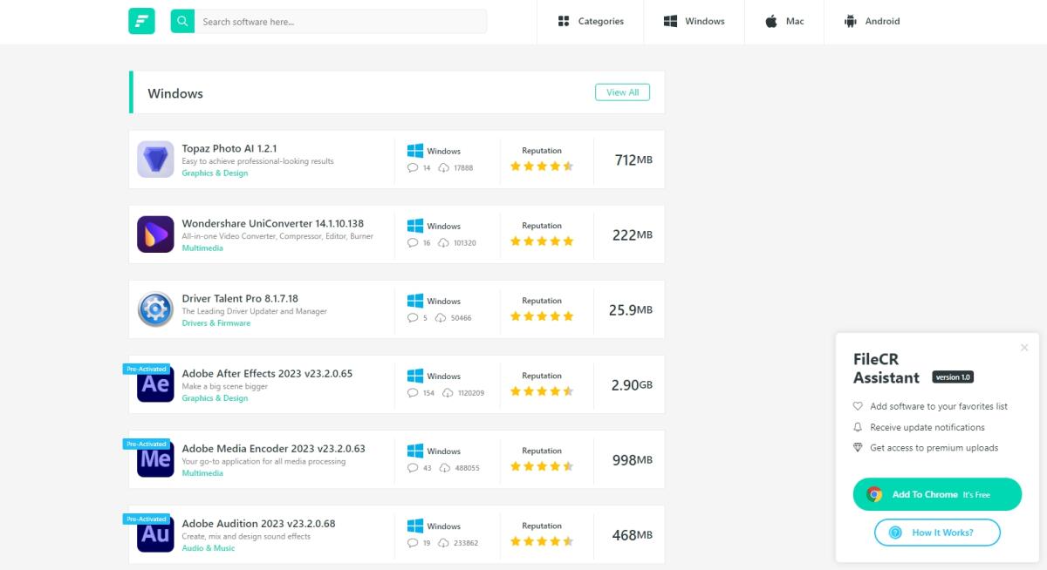
Task: Open the Categories menu
Action: pos(591,20)
